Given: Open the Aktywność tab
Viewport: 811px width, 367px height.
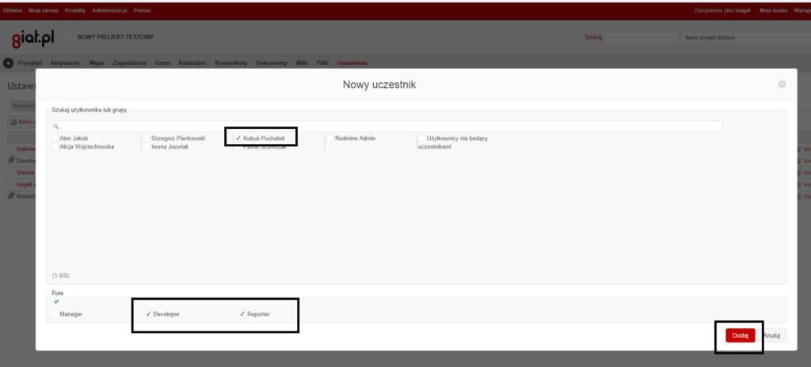Looking at the screenshot, I should pos(66,63).
